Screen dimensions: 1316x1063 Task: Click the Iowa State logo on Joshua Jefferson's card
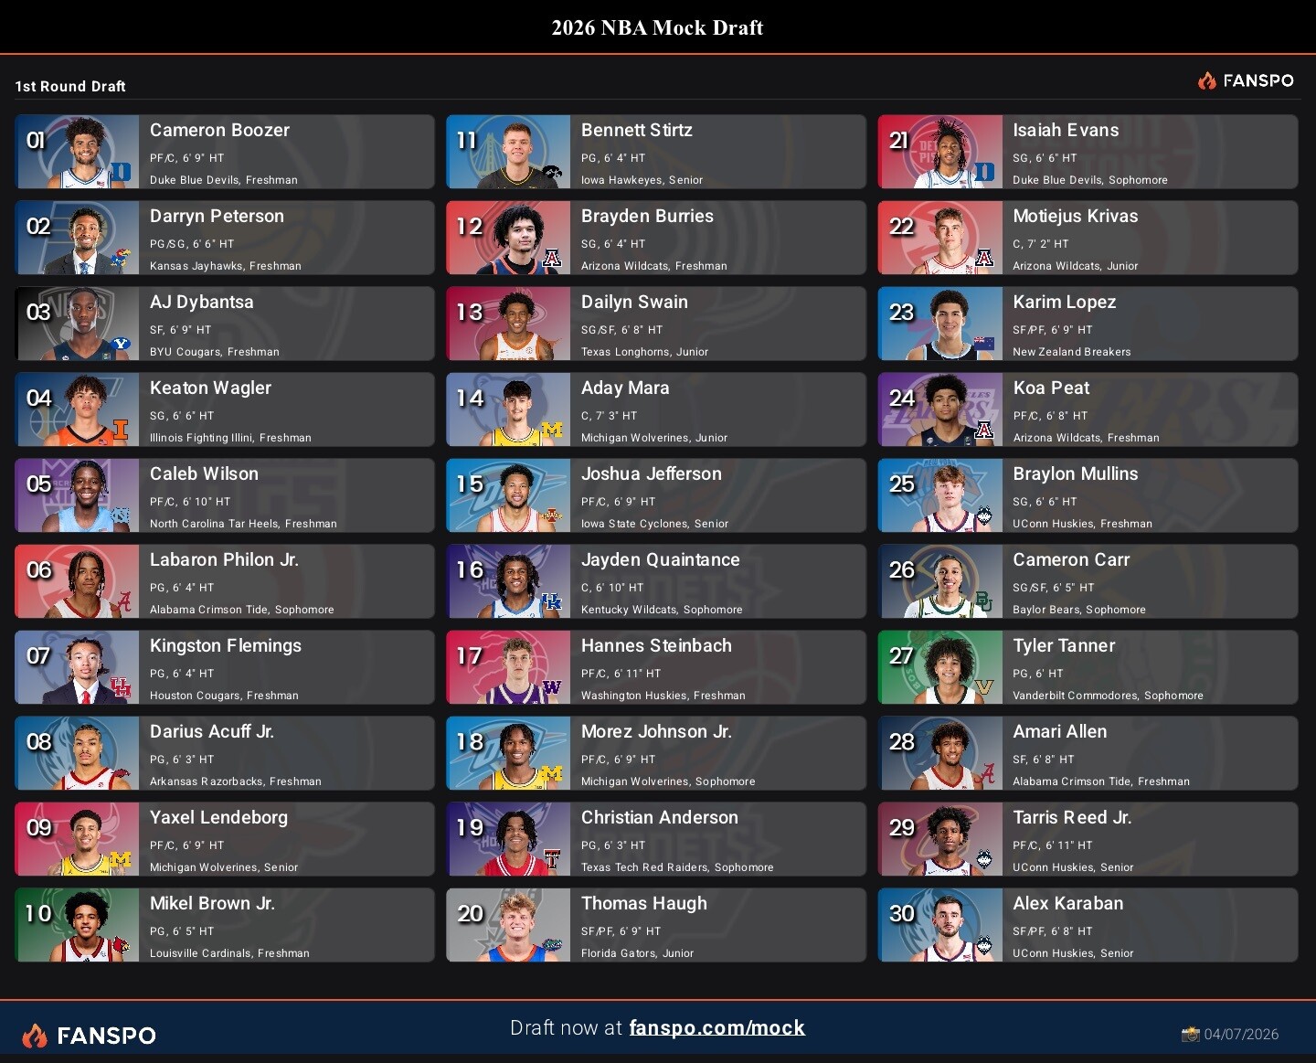coord(552,516)
